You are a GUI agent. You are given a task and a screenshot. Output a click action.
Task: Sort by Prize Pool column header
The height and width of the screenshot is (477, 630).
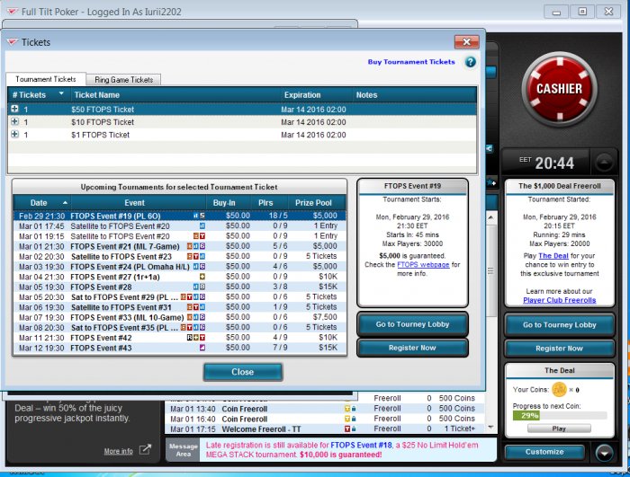click(x=317, y=203)
